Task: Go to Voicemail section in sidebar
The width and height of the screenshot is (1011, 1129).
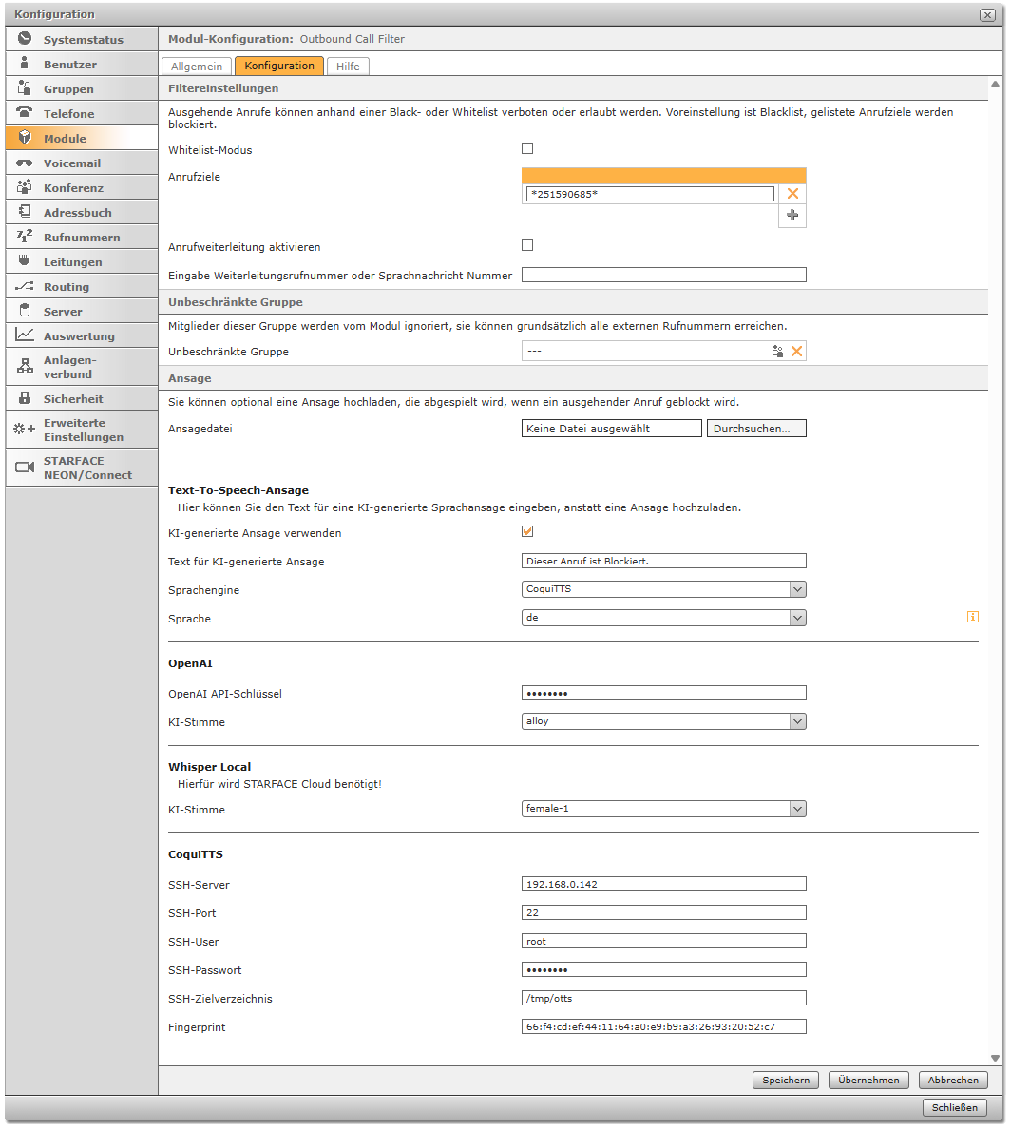Action: point(82,163)
